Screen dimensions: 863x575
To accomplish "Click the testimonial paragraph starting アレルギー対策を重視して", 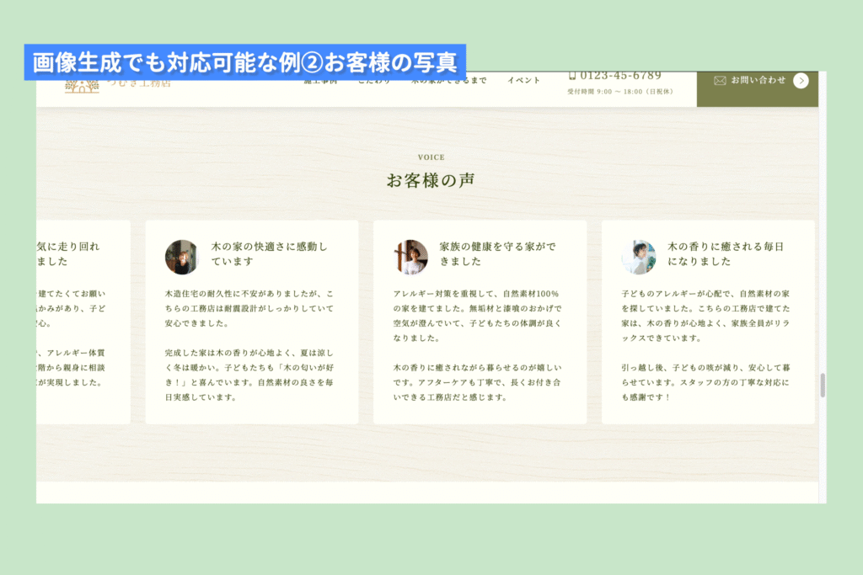I will [x=480, y=315].
